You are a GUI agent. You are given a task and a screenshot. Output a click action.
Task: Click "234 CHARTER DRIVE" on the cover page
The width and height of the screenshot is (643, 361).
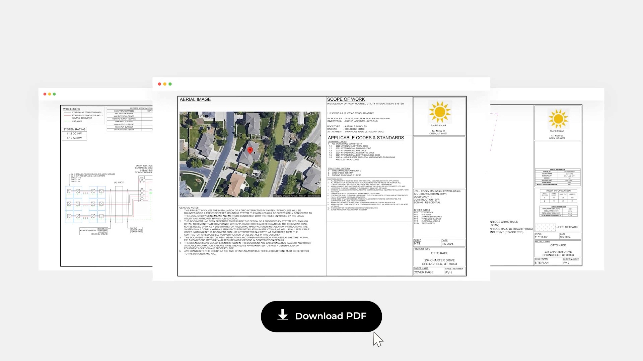tap(439, 260)
